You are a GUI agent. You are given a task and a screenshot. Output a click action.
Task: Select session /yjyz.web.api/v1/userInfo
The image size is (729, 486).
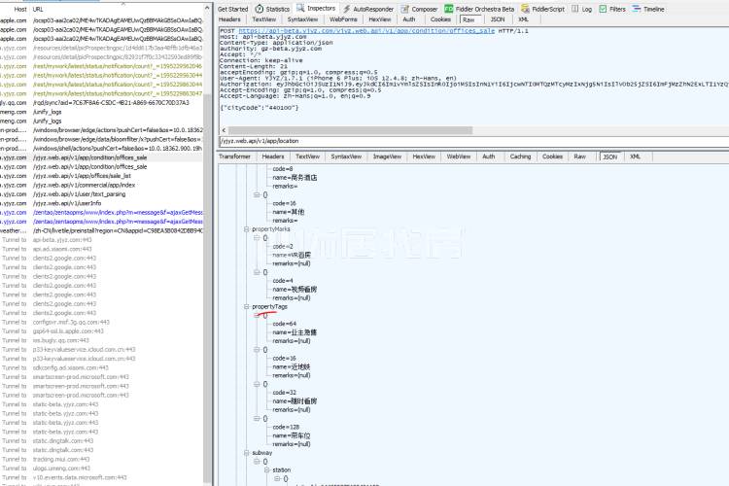101,203
